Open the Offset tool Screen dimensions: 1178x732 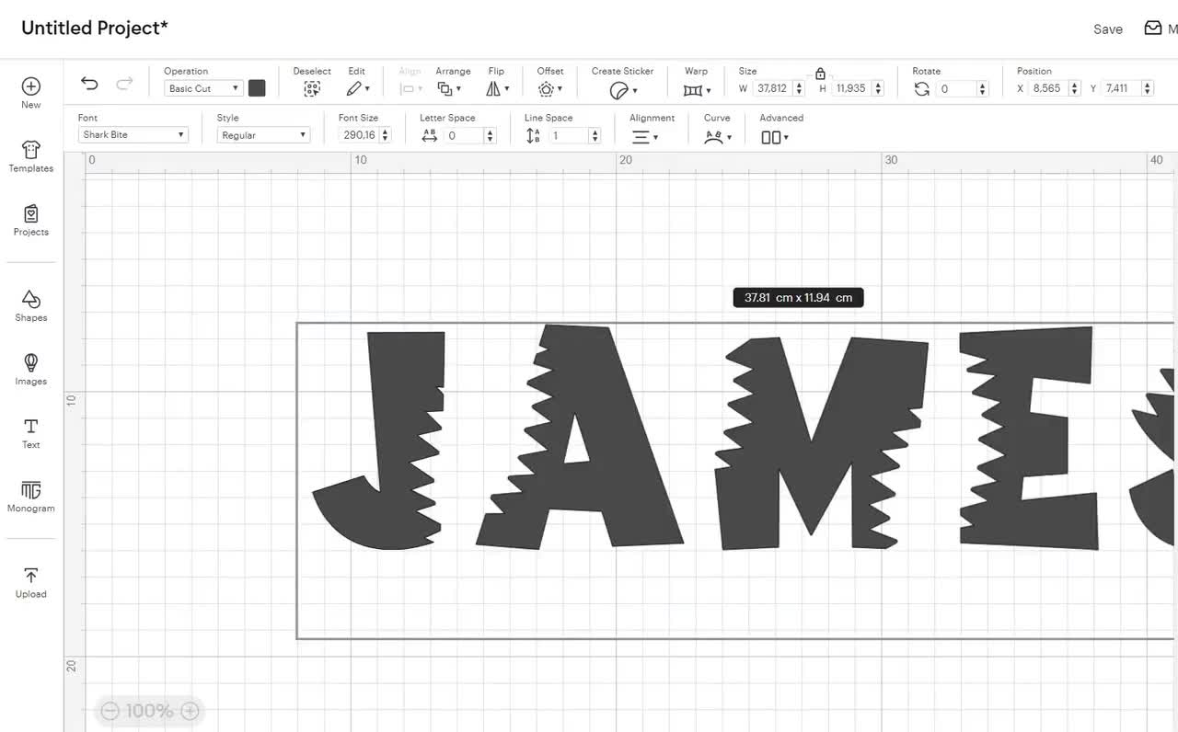(x=550, y=89)
